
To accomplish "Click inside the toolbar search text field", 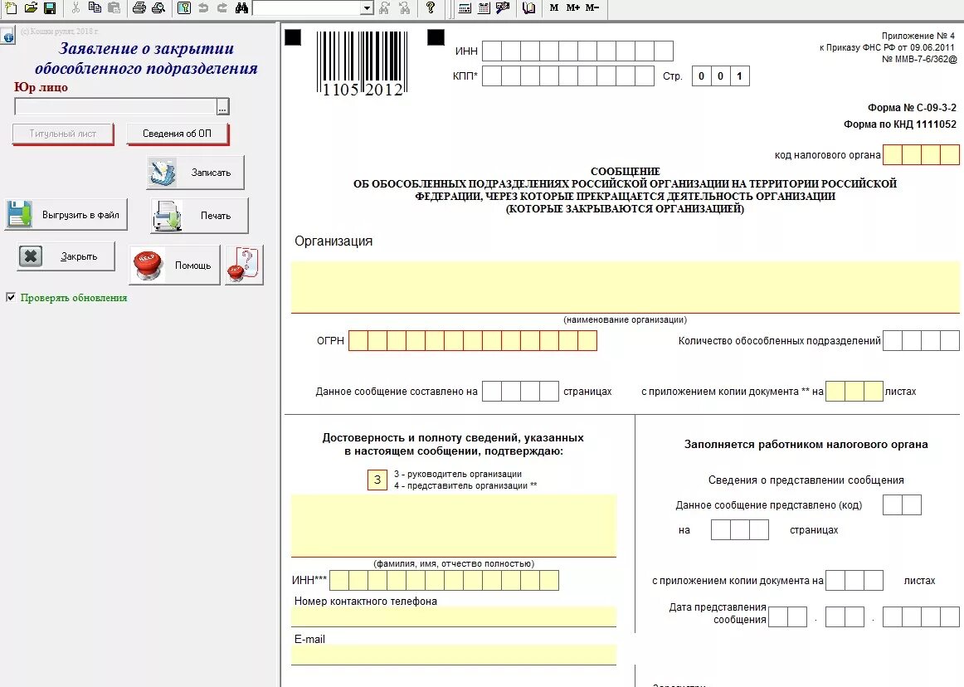I will coord(307,8).
